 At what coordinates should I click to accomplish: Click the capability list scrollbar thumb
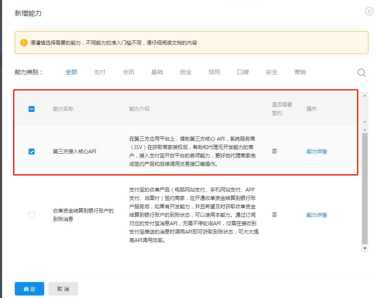tap(365, 189)
